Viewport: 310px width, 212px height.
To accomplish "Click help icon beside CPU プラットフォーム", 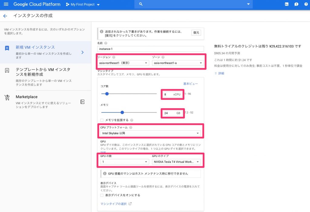I will (x=130, y=127).
